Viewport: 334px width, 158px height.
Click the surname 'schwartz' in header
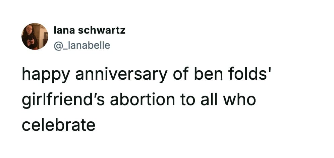pyautogui.click(x=102, y=30)
